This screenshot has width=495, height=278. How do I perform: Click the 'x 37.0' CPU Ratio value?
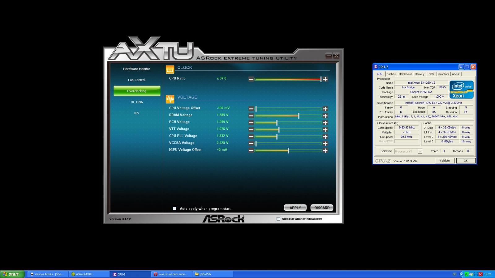pyautogui.click(x=222, y=78)
